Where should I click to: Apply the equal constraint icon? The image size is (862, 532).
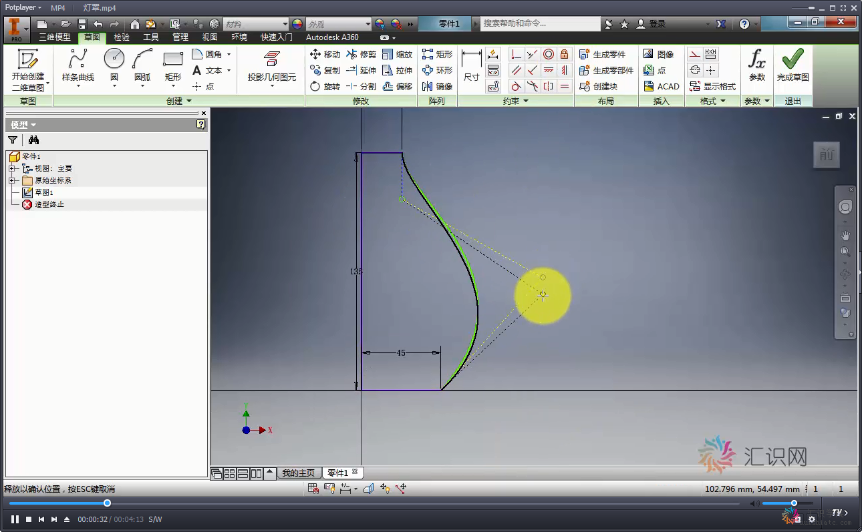(565, 86)
